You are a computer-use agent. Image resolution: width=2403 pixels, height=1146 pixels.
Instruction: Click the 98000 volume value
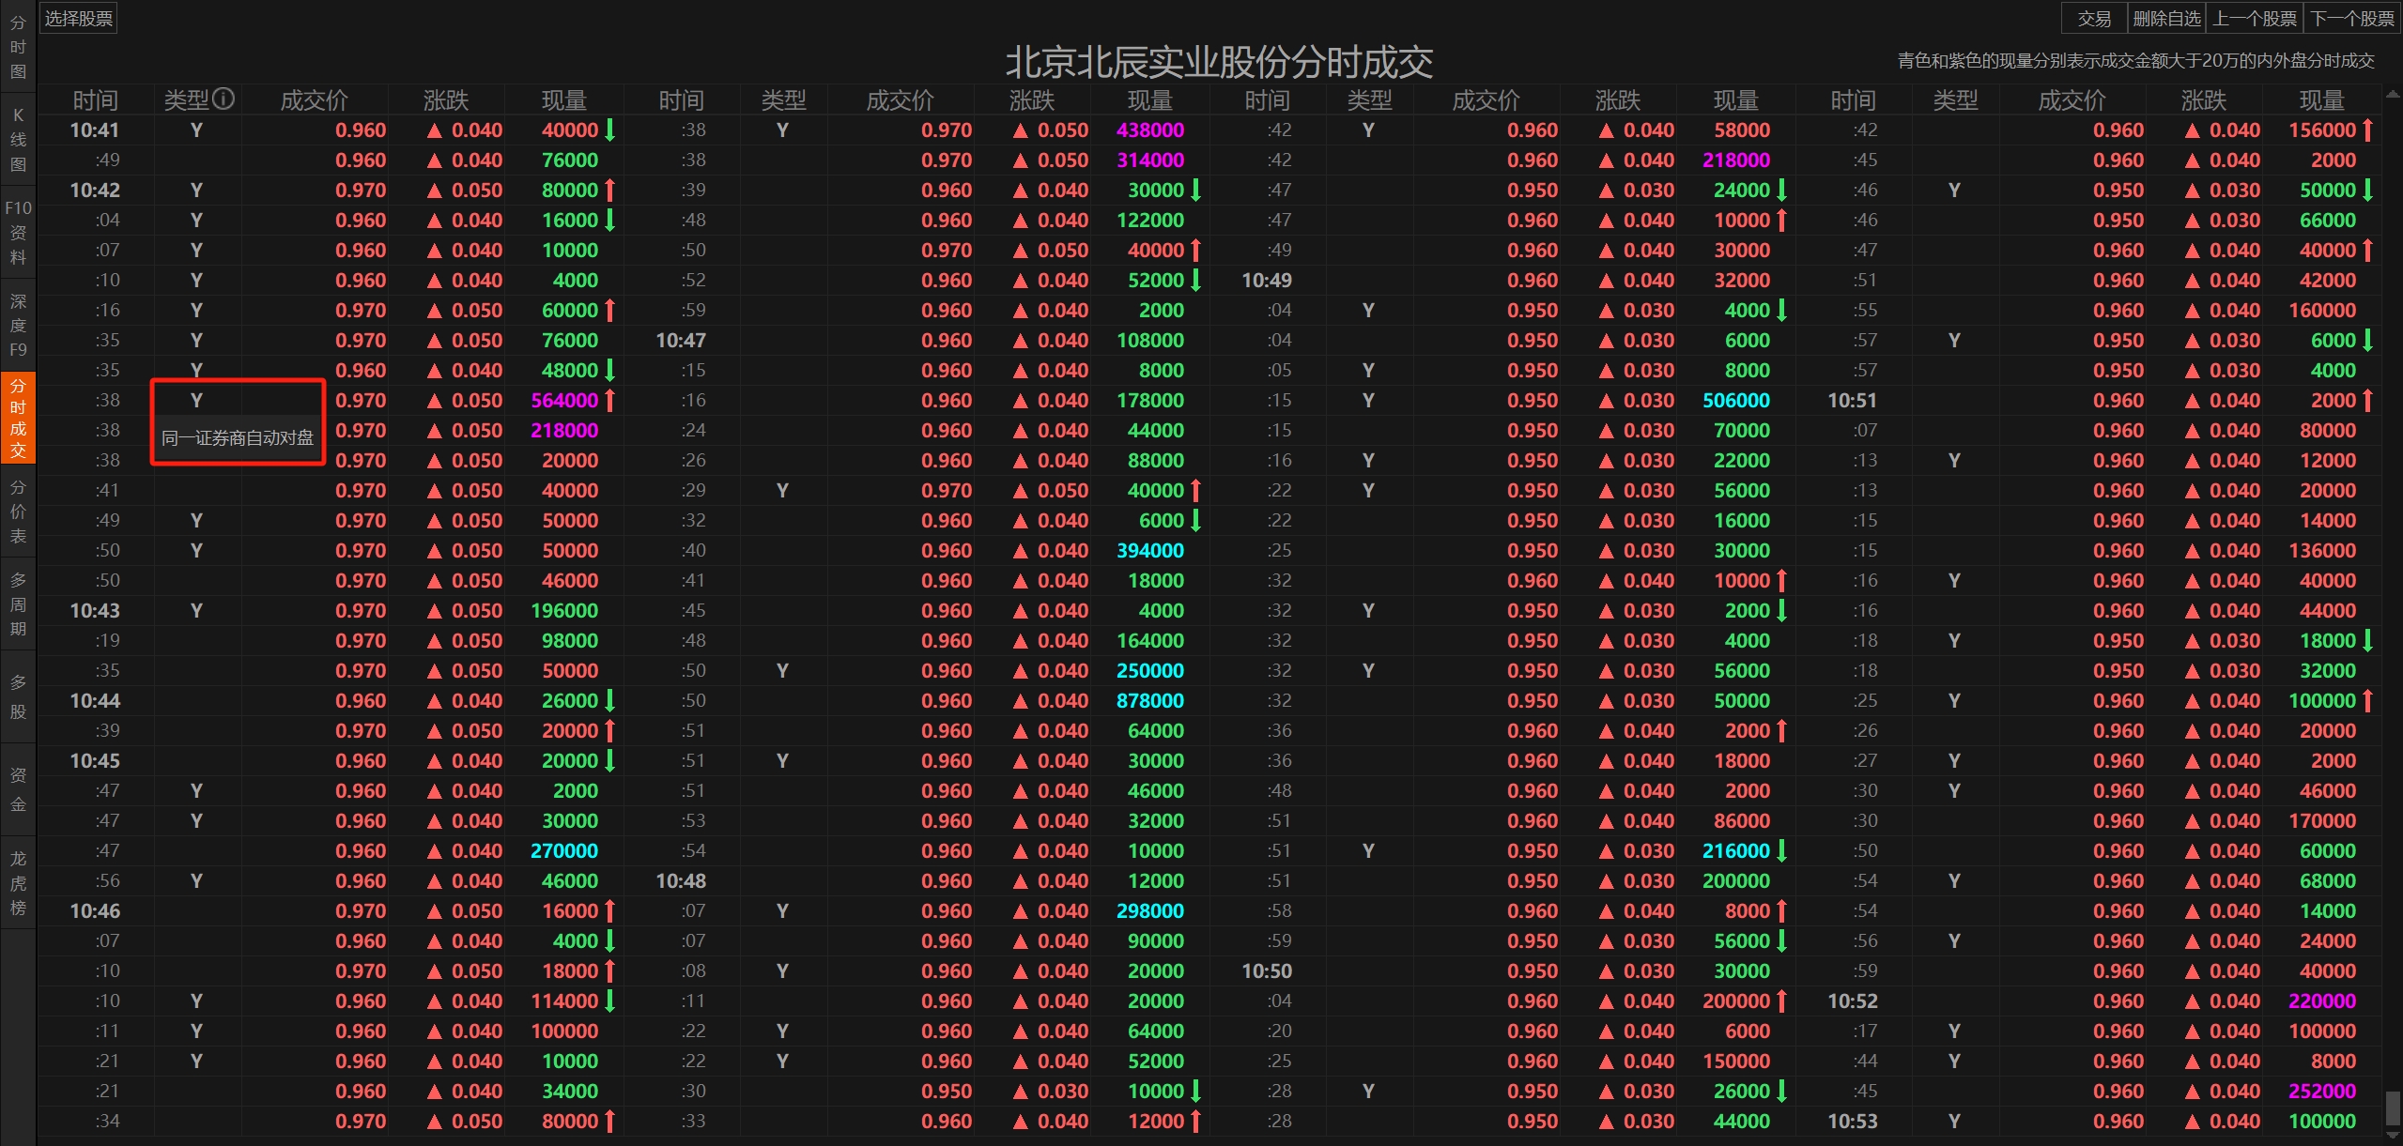[570, 640]
